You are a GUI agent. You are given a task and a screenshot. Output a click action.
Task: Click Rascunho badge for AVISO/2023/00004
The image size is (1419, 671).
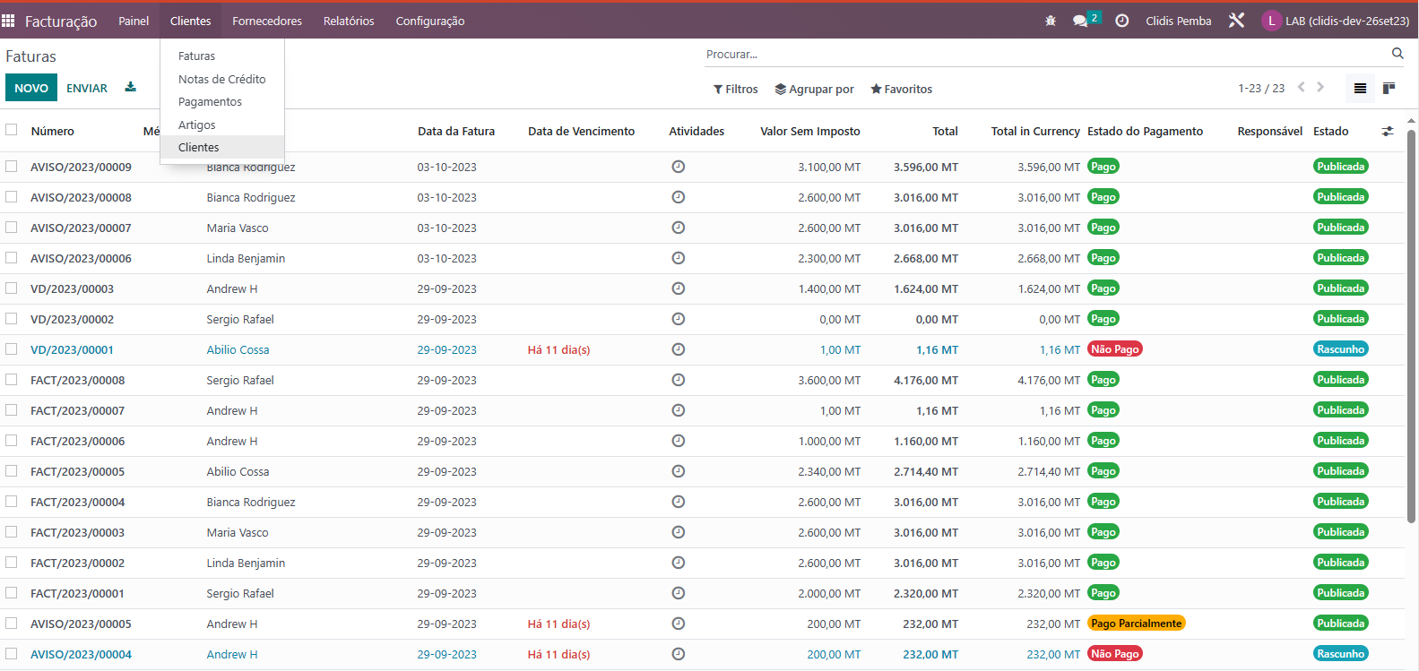click(x=1340, y=654)
